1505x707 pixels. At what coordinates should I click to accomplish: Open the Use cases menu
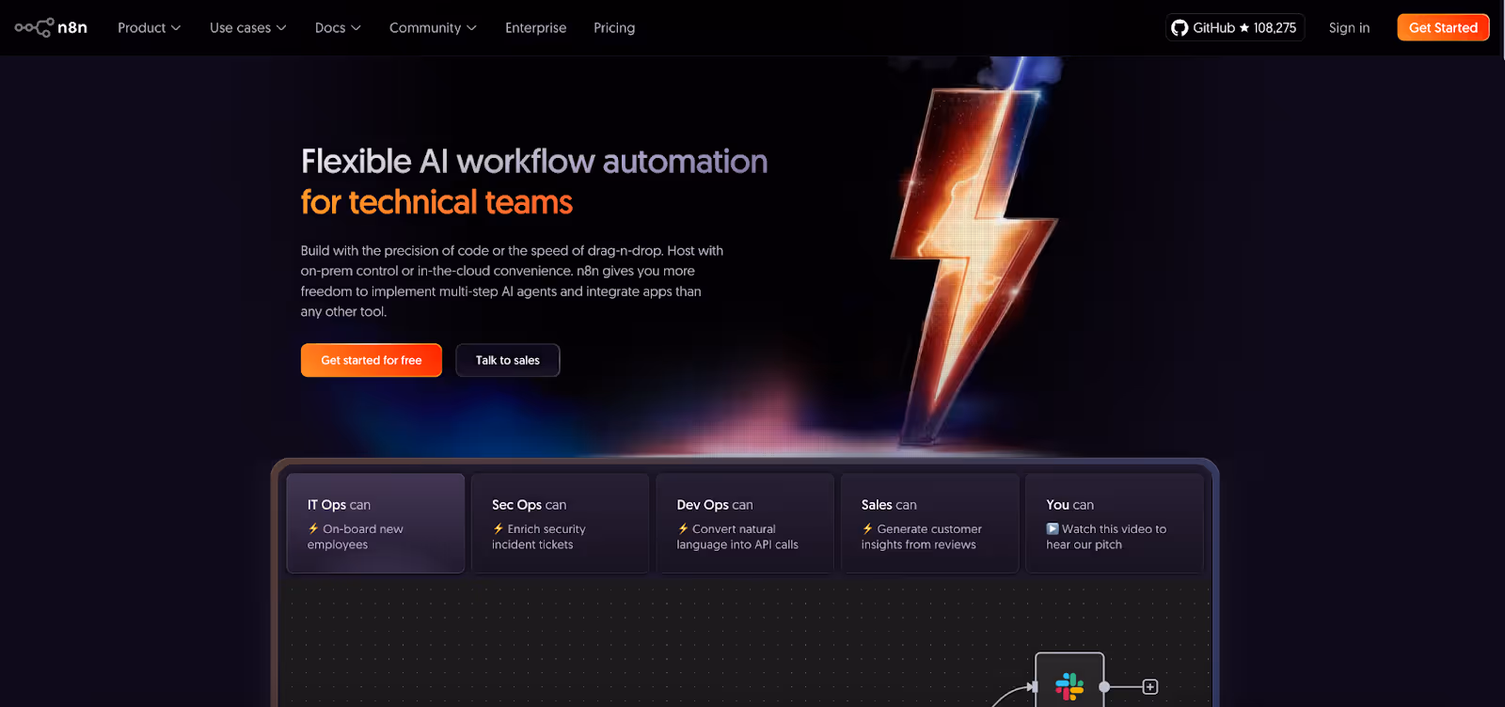point(247,28)
